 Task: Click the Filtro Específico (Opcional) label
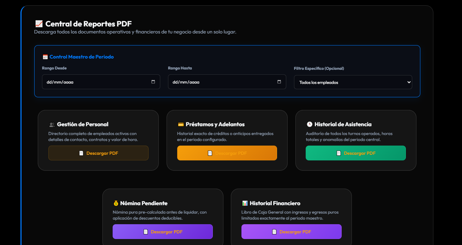(x=319, y=68)
